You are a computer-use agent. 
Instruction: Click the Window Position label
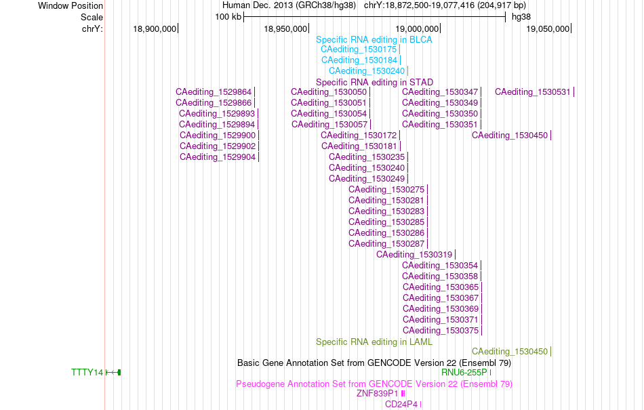(x=71, y=5)
